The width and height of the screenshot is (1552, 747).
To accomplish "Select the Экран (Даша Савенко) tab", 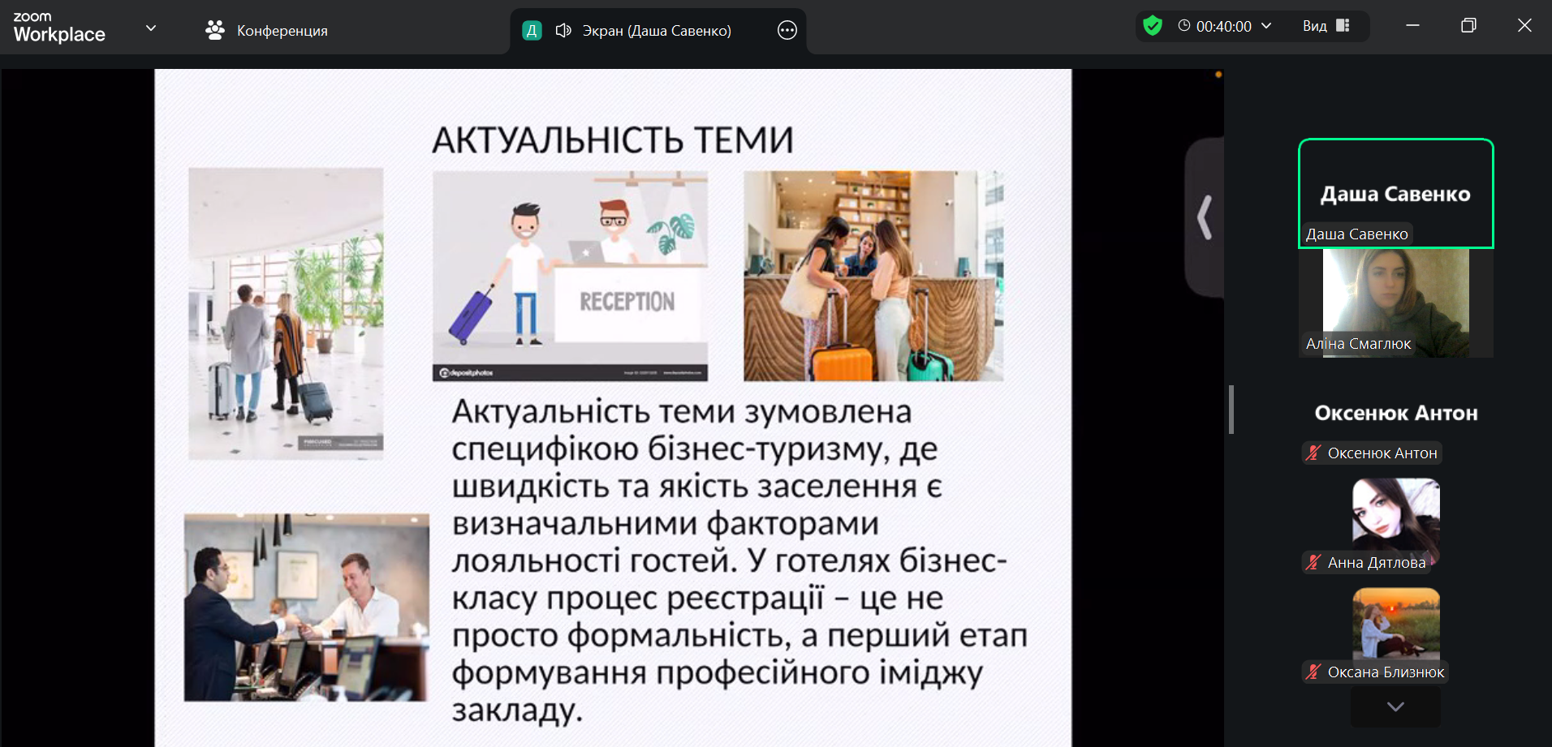I will click(x=656, y=31).
